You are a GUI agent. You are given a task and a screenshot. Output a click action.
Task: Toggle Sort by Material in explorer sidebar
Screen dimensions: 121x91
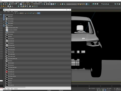(x=4, y=26)
